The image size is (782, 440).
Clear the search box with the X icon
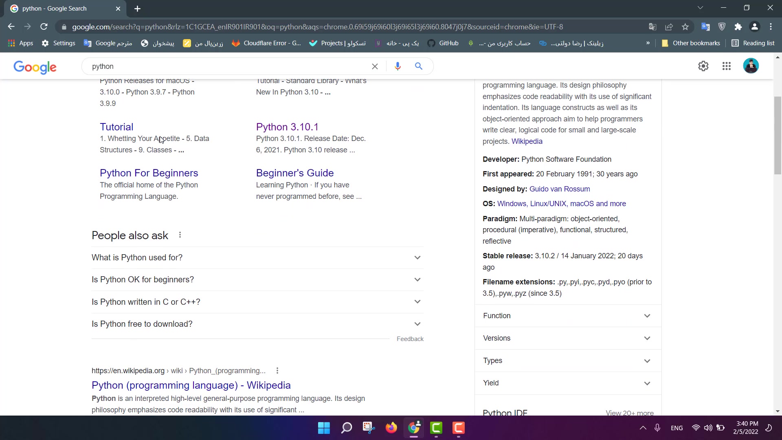375,66
